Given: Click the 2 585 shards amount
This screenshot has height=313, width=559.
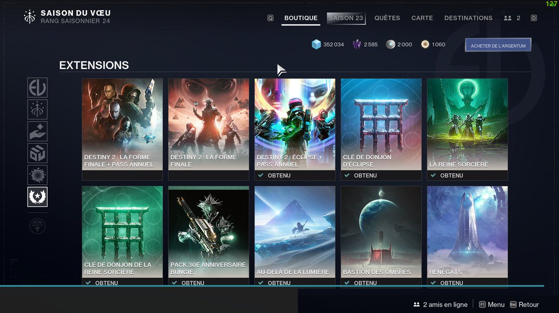Looking at the screenshot, I should (371, 44).
